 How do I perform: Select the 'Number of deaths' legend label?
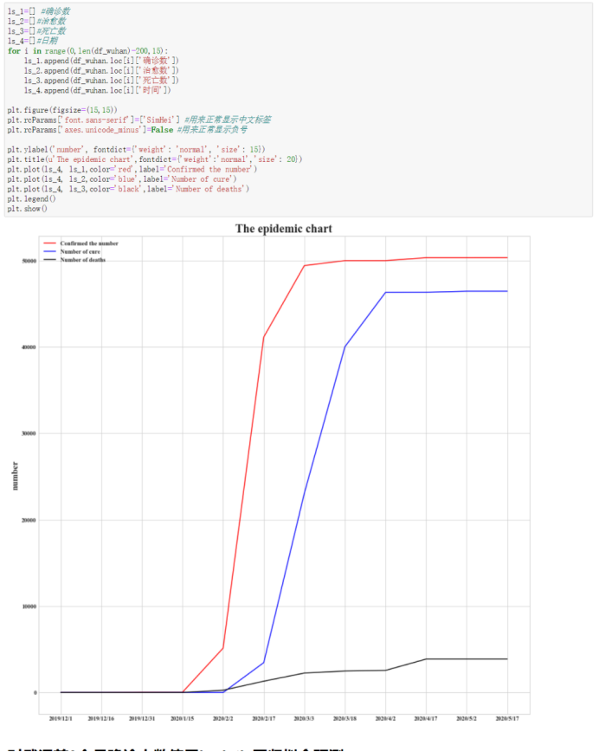[84, 260]
